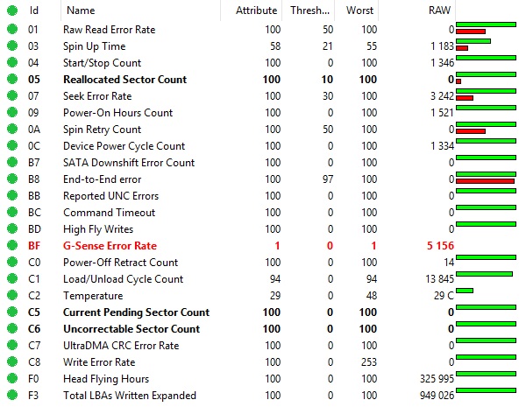Screen dimensions: 526x407
Task: Click threshold value '97' for End-to-End error
Action: (328, 179)
